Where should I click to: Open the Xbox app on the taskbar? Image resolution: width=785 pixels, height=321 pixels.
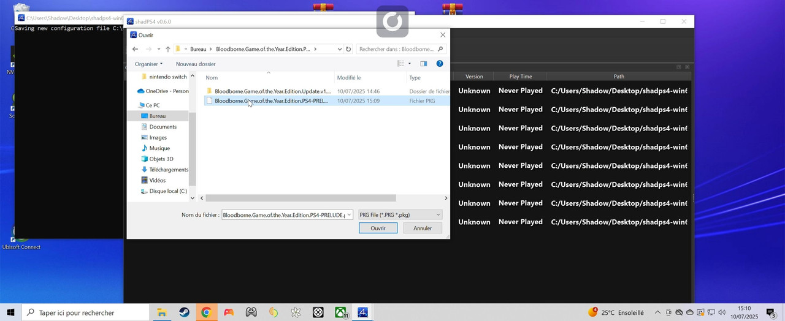[x=340, y=312]
